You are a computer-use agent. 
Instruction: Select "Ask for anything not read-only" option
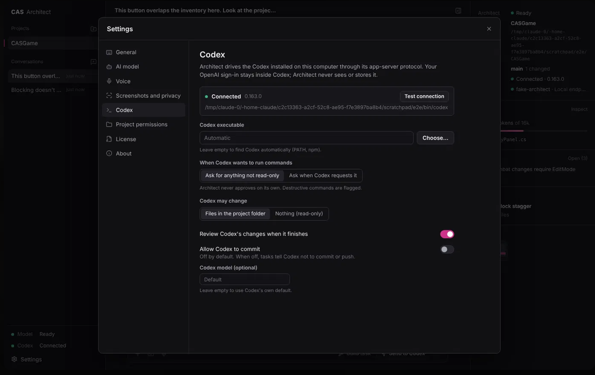(x=242, y=175)
